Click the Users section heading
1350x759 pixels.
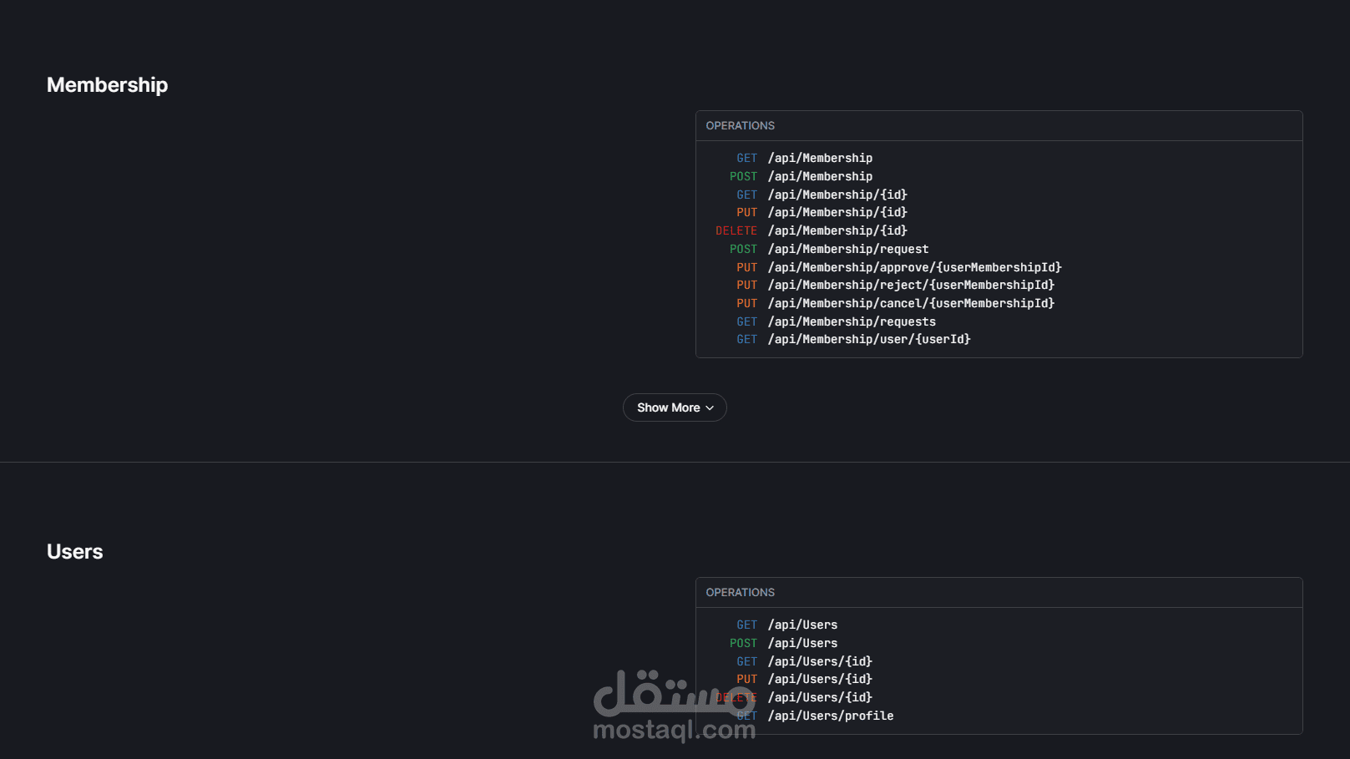tap(75, 552)
